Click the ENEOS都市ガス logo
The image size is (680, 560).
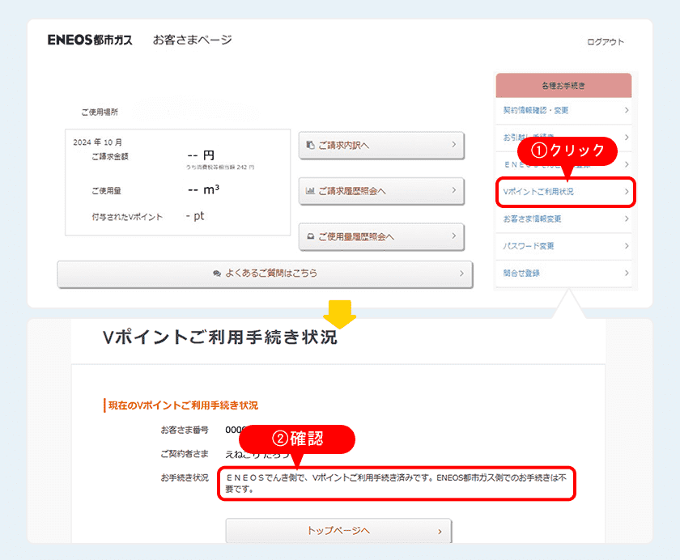[90, 40]
